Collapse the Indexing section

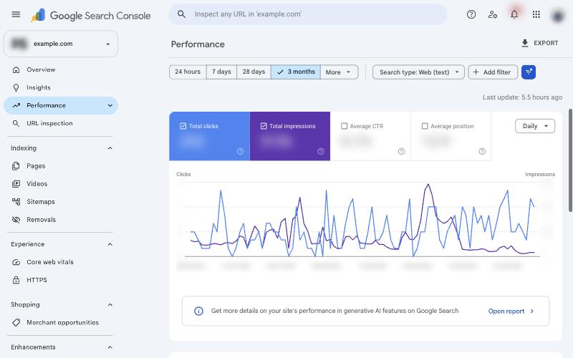(x=110, y=148)
